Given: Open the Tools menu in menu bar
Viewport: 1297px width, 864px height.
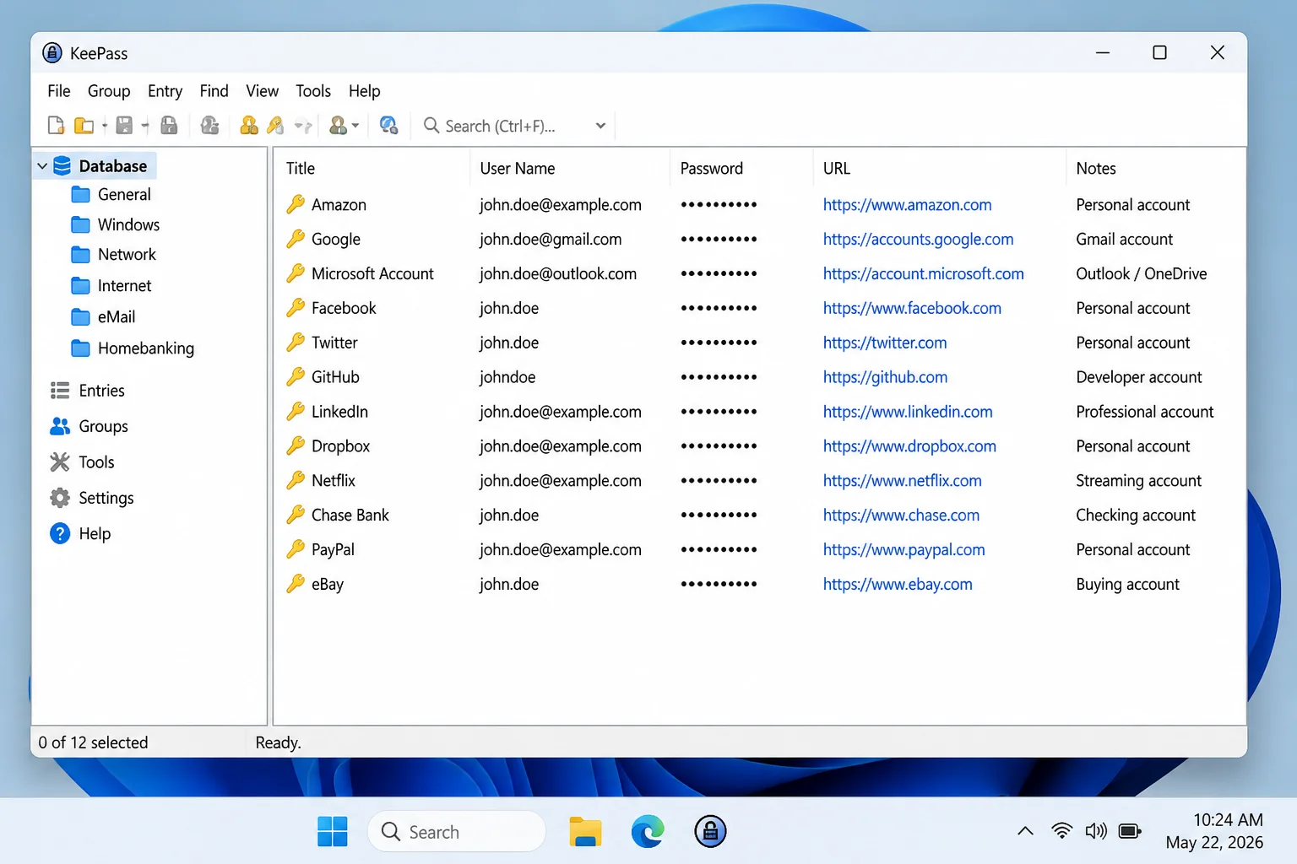Looking at the screenshot, I should coord(313,91).
